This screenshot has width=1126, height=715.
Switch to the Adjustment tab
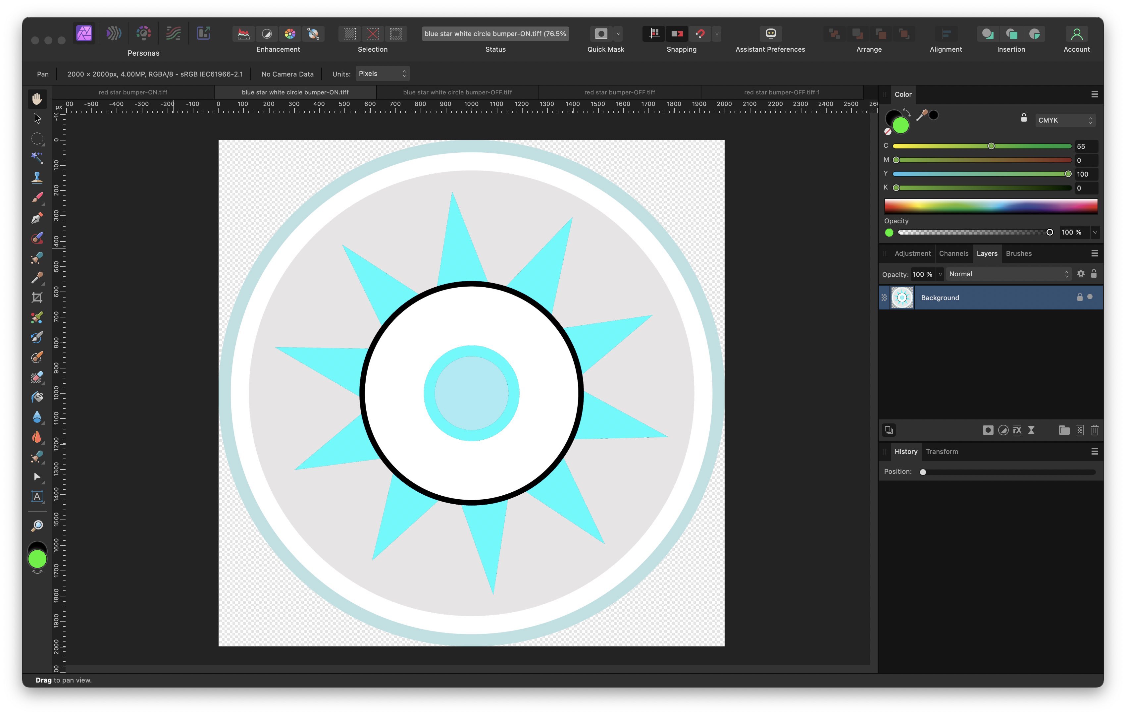point(912,253)
